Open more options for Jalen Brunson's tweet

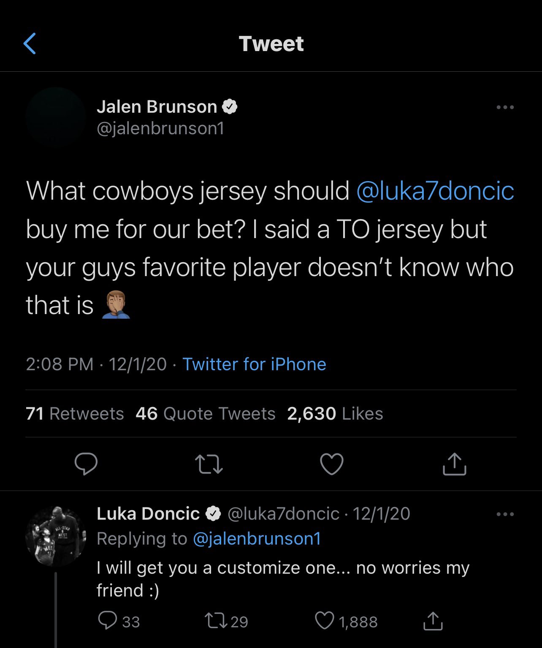505,107
